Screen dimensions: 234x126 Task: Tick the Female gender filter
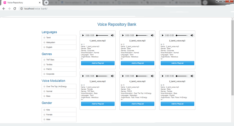click(44, 115)
